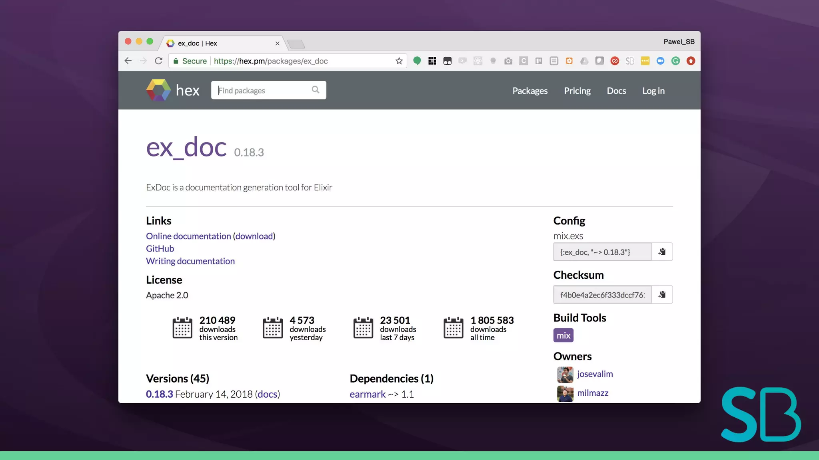Open josevalim's avatar thumbnail

(565, 375)
